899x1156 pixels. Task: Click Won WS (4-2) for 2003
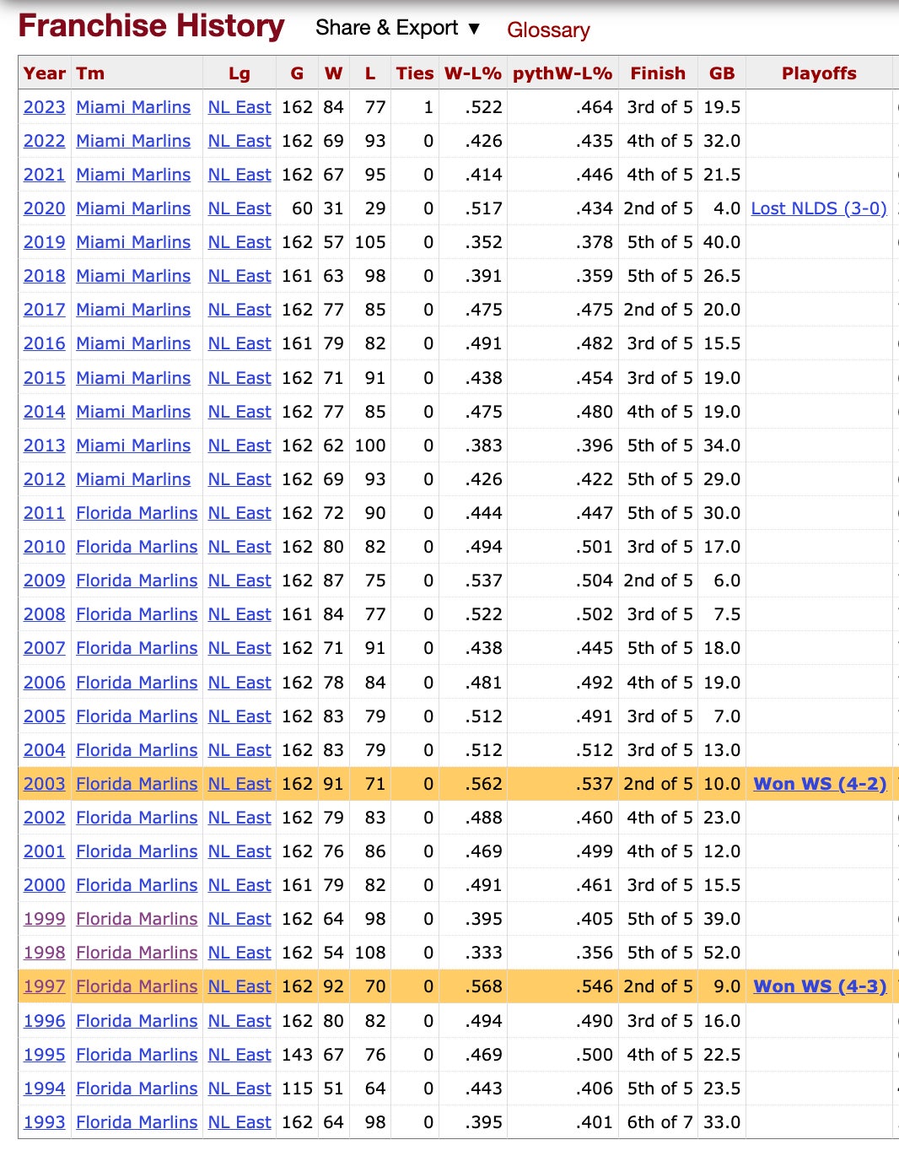tap(819, 784)
